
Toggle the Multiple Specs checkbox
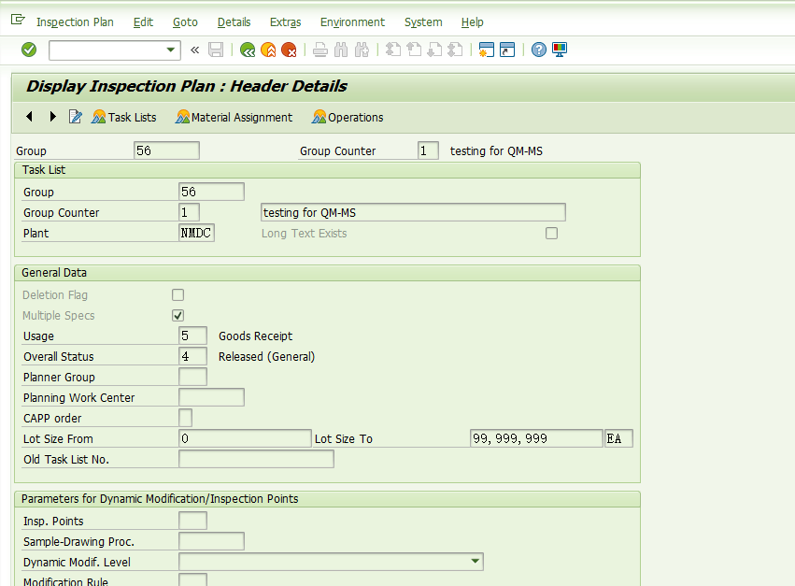coord(177,315)
